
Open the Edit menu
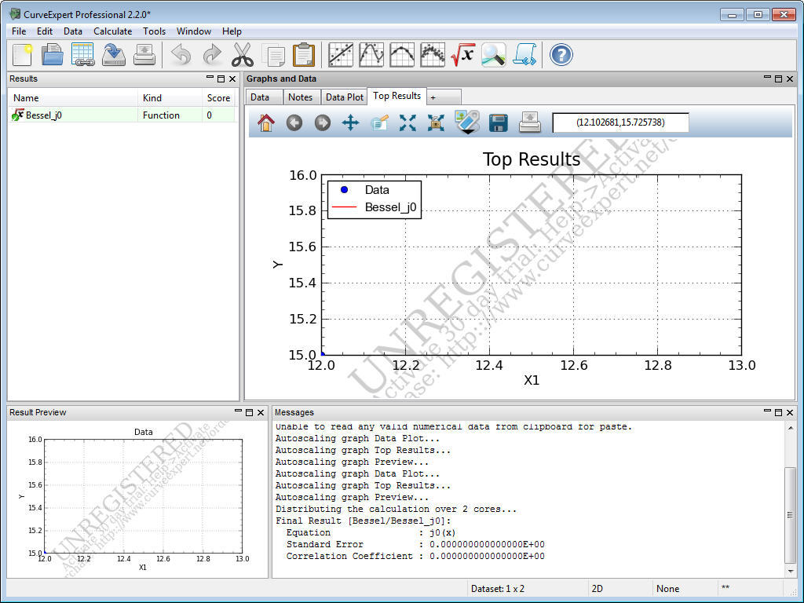click(45, 31)
